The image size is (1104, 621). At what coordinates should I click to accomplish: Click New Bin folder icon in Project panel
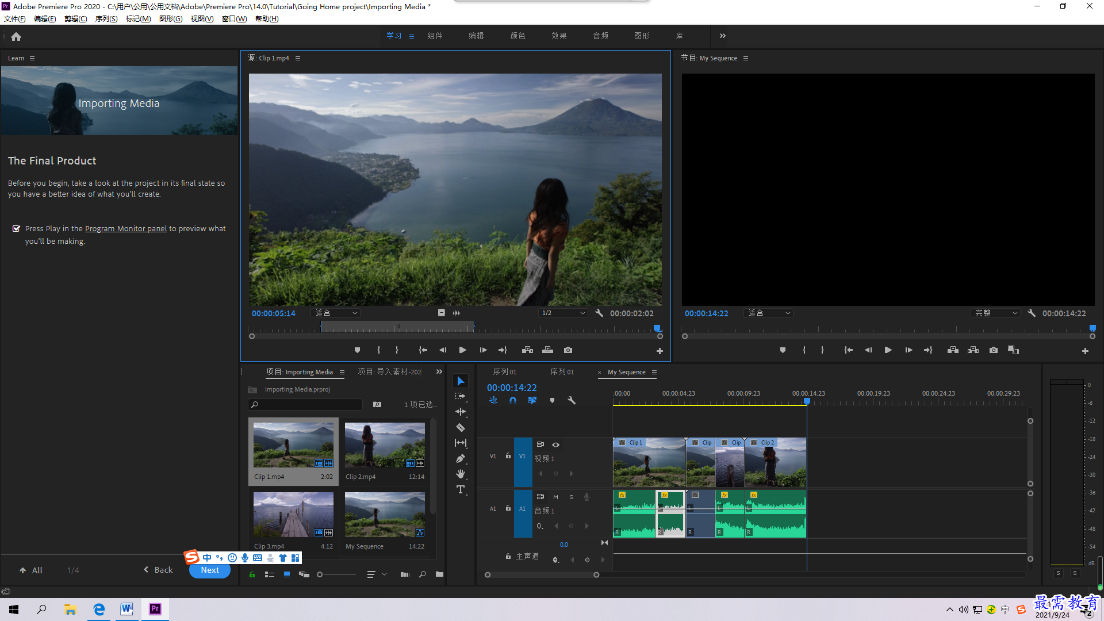[439, 574]
